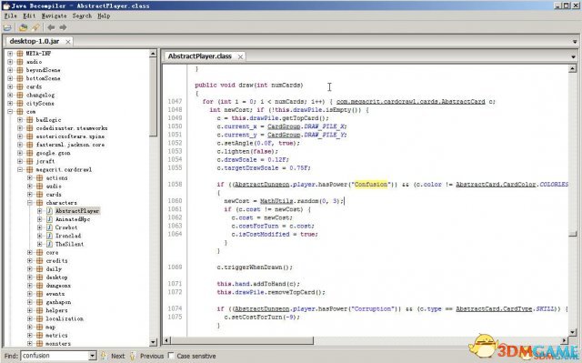Click the AbstractPlayer class icon
The height and width of the screenshot is (363, 582).
(x=49, y=211)
